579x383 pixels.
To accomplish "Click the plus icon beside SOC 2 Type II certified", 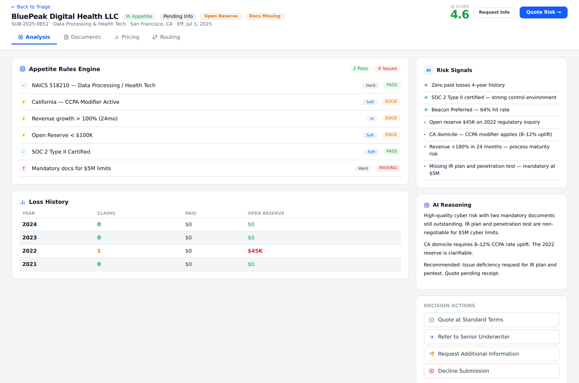I will click(x=426, y=97).
